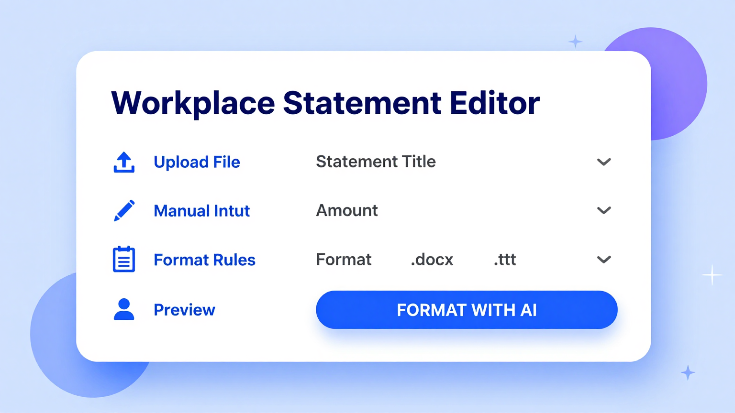Expand the Statement Title dropdown
This screenshot has height=413, width=735.
(604, 162)
